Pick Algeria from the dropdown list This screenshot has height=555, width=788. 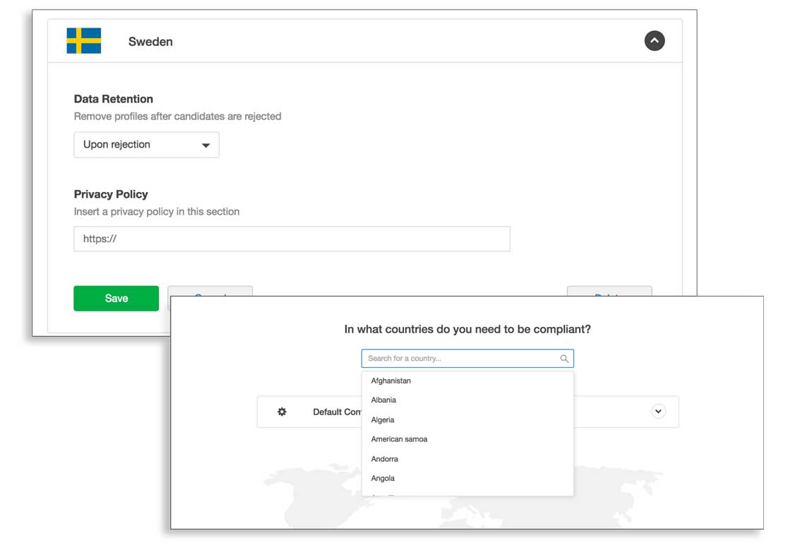click(383, 419)
